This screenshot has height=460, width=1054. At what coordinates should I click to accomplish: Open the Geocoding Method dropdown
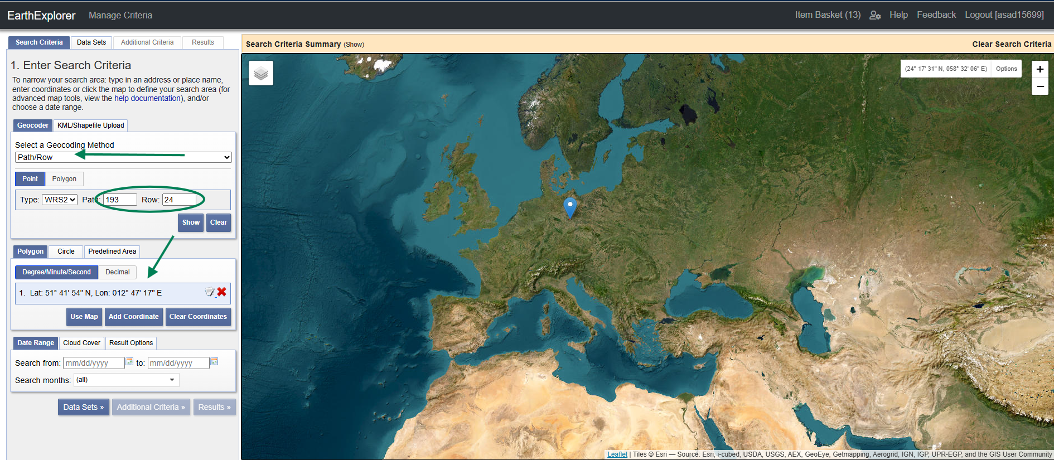[x=123, y=157]
